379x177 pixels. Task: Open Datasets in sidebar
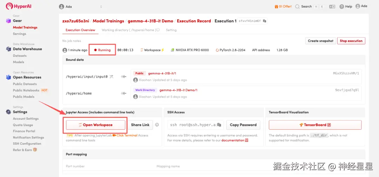click(20, 55)
